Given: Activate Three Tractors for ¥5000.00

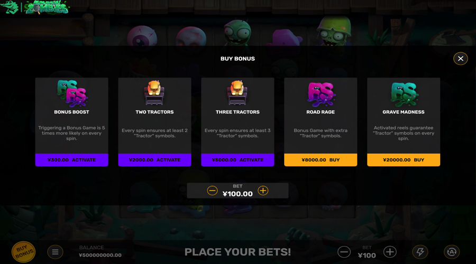Looking at the screenshot, I should coord(237,160).
